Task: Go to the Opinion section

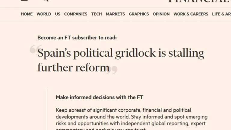Action: [x=161, y=14]
